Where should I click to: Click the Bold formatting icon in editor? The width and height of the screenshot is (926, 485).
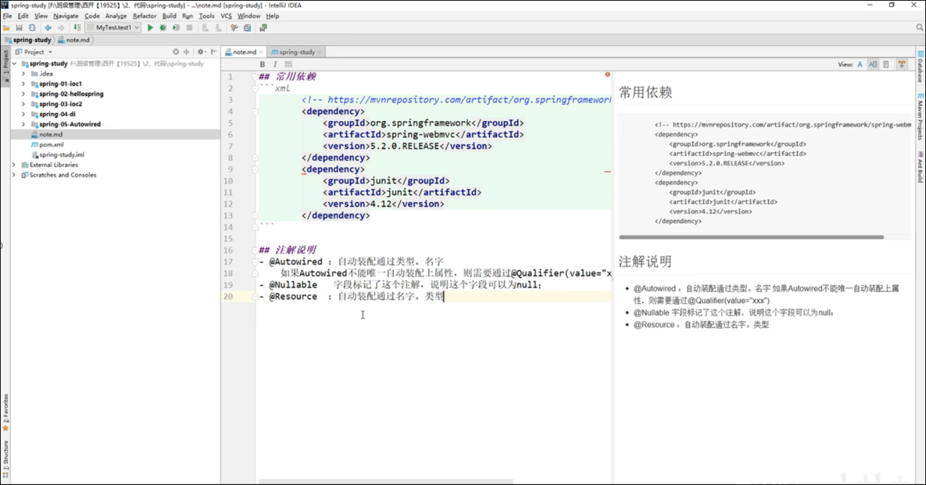pos(263,64)
